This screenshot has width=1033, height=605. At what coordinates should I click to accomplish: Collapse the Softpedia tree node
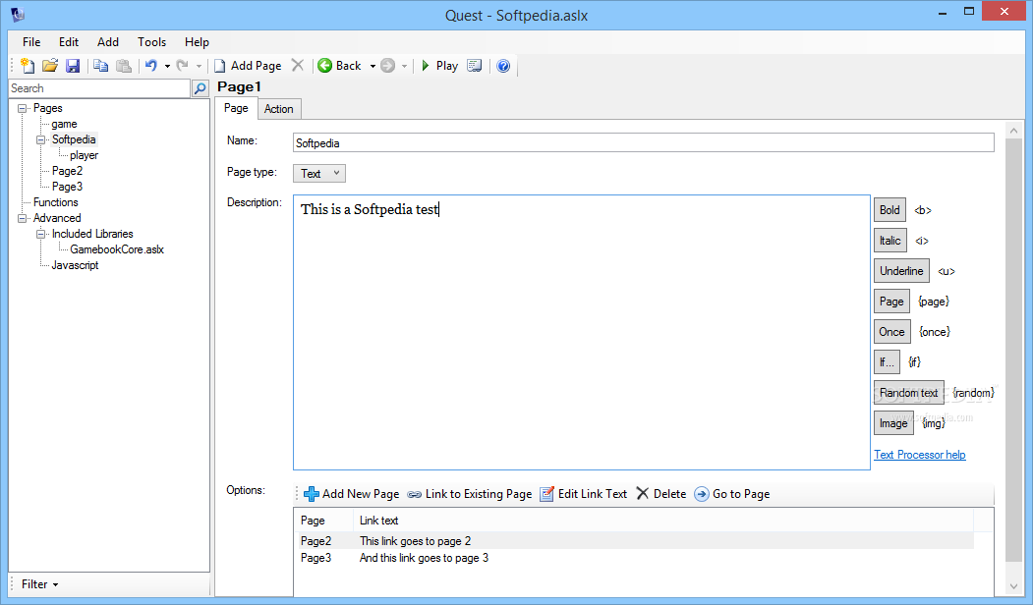(41, 139)
